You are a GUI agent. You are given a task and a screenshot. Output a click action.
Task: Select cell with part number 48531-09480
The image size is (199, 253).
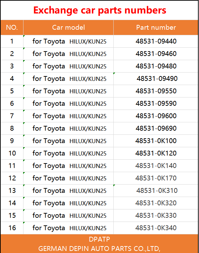tap(156, 66)
